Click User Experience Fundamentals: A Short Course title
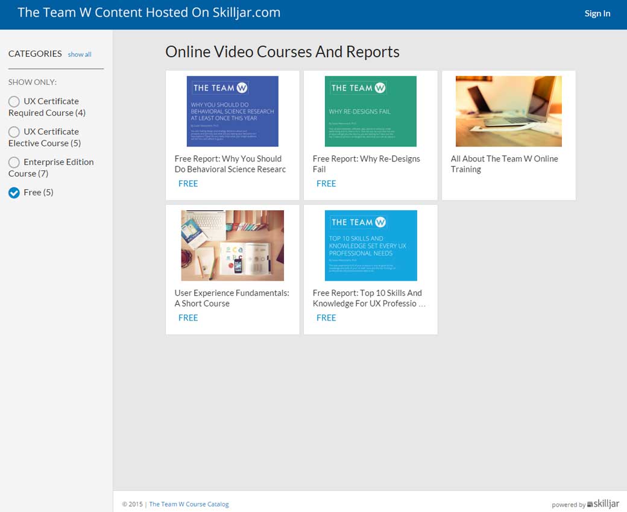This screenshot has width=627, height=512. [x=232, y=298]
